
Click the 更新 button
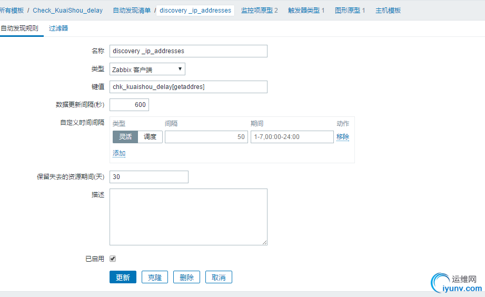point(123,278)
